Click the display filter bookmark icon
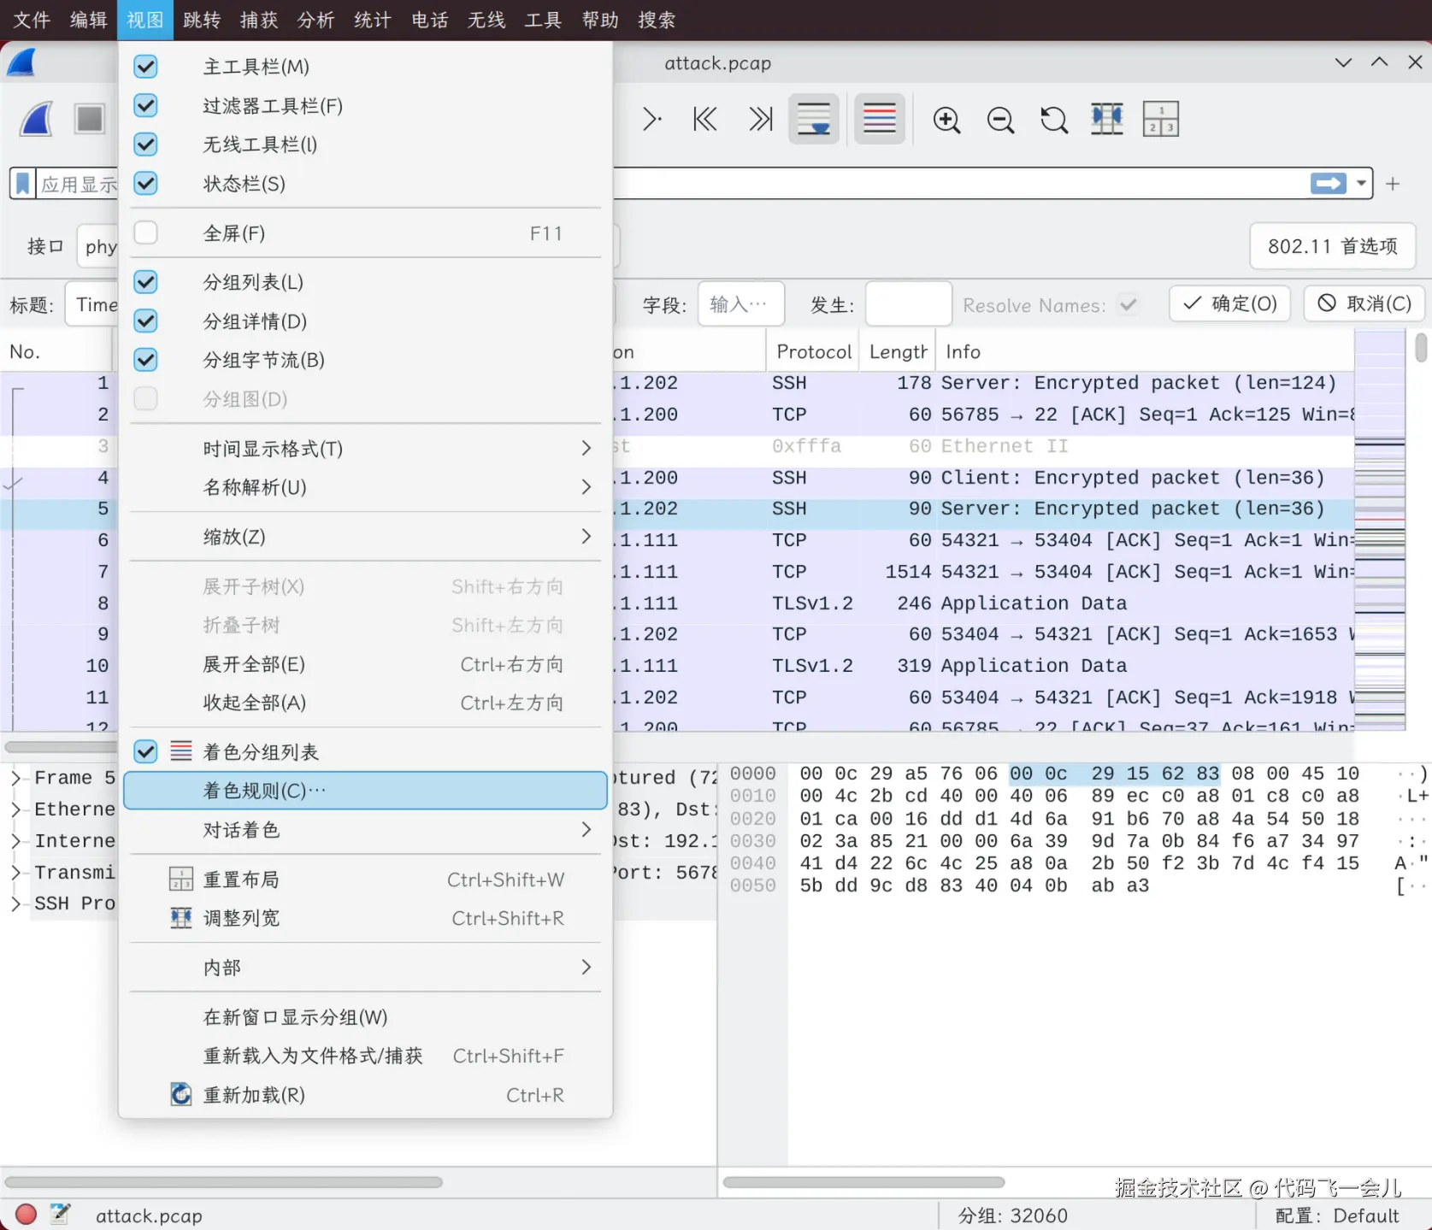The image size is (1432, 1230). tap(23, 184)
